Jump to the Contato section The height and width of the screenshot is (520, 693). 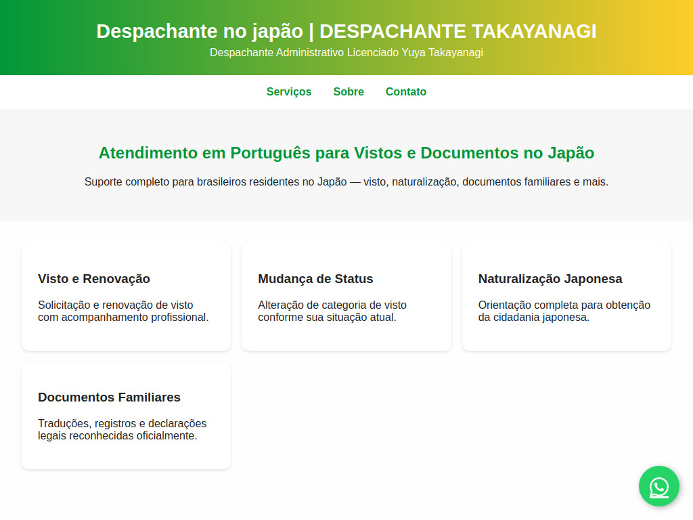coord(406,92)
